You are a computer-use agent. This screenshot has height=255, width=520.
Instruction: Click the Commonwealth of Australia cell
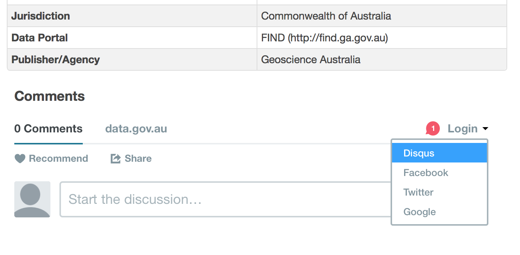[x=326, y=16]
